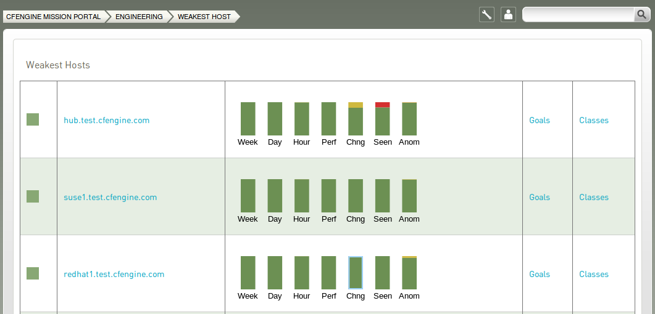This screenshot has width=655, height=314.
Task: Open the user profile icon
Action: point(508,15)
